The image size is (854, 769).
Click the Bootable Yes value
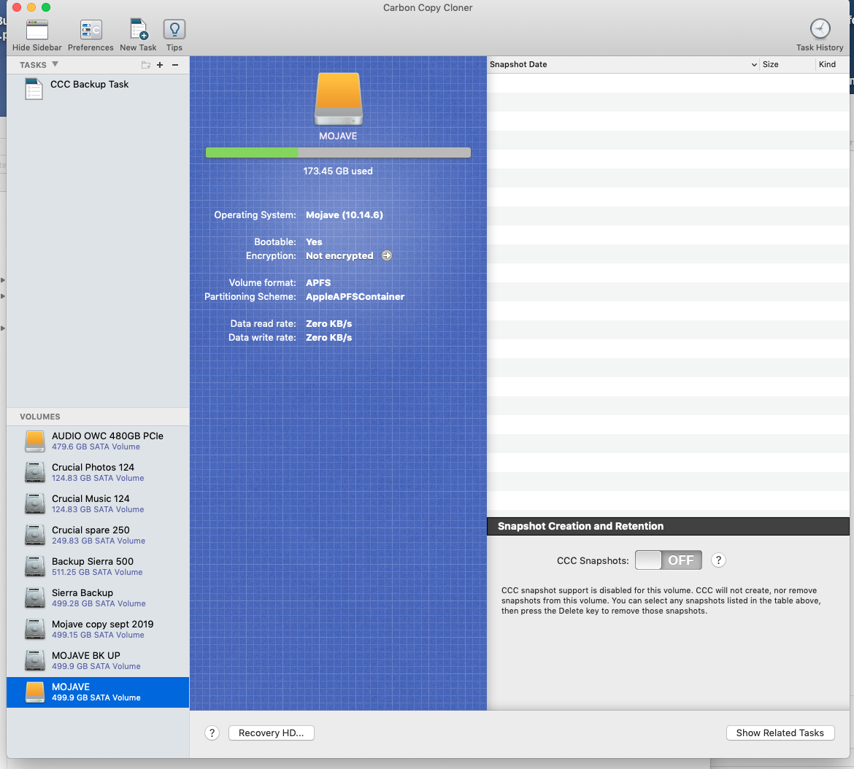coord(314,242)
